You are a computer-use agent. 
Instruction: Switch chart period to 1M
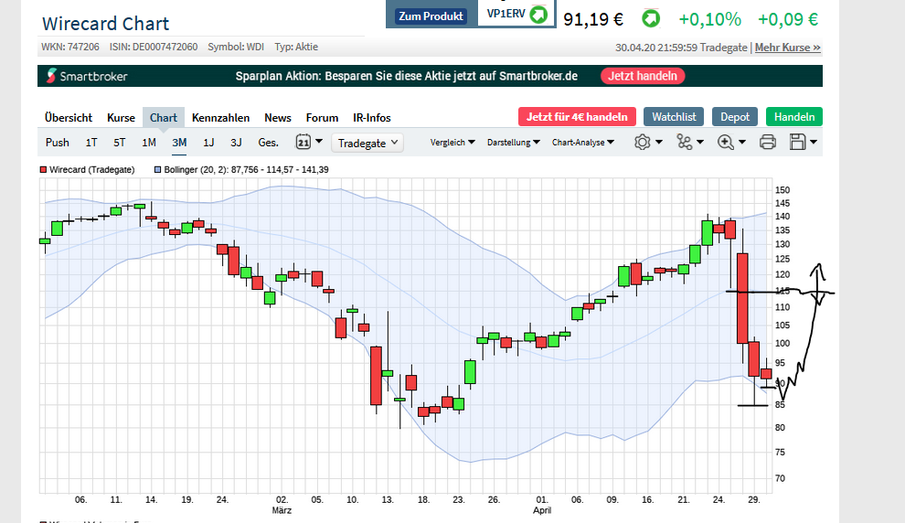149,142
